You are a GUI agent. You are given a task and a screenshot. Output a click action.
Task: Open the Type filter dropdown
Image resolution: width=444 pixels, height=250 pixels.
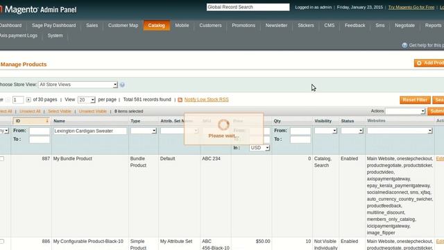[x=144, y=131]
